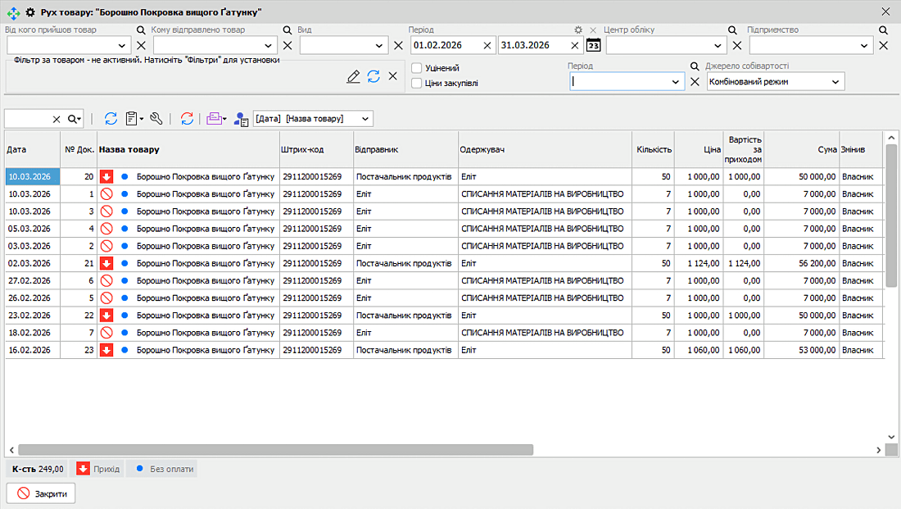Open the Центр обліку dropdown
The height and width of the screenshot is (509, 901).
tap(719, 46)
